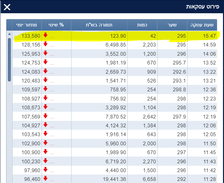Sort by שער column header

172,25
